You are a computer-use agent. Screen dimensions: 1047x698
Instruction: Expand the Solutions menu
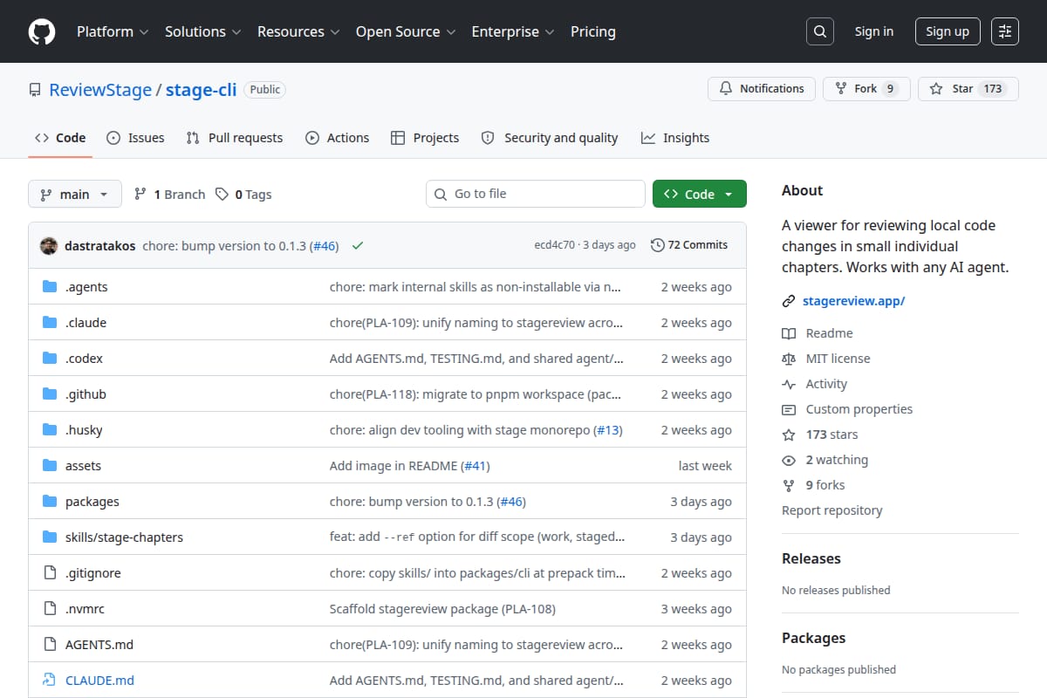[x=202, y=31]
